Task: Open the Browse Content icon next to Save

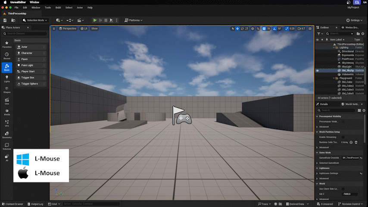Action: click(x=13, y=20)
